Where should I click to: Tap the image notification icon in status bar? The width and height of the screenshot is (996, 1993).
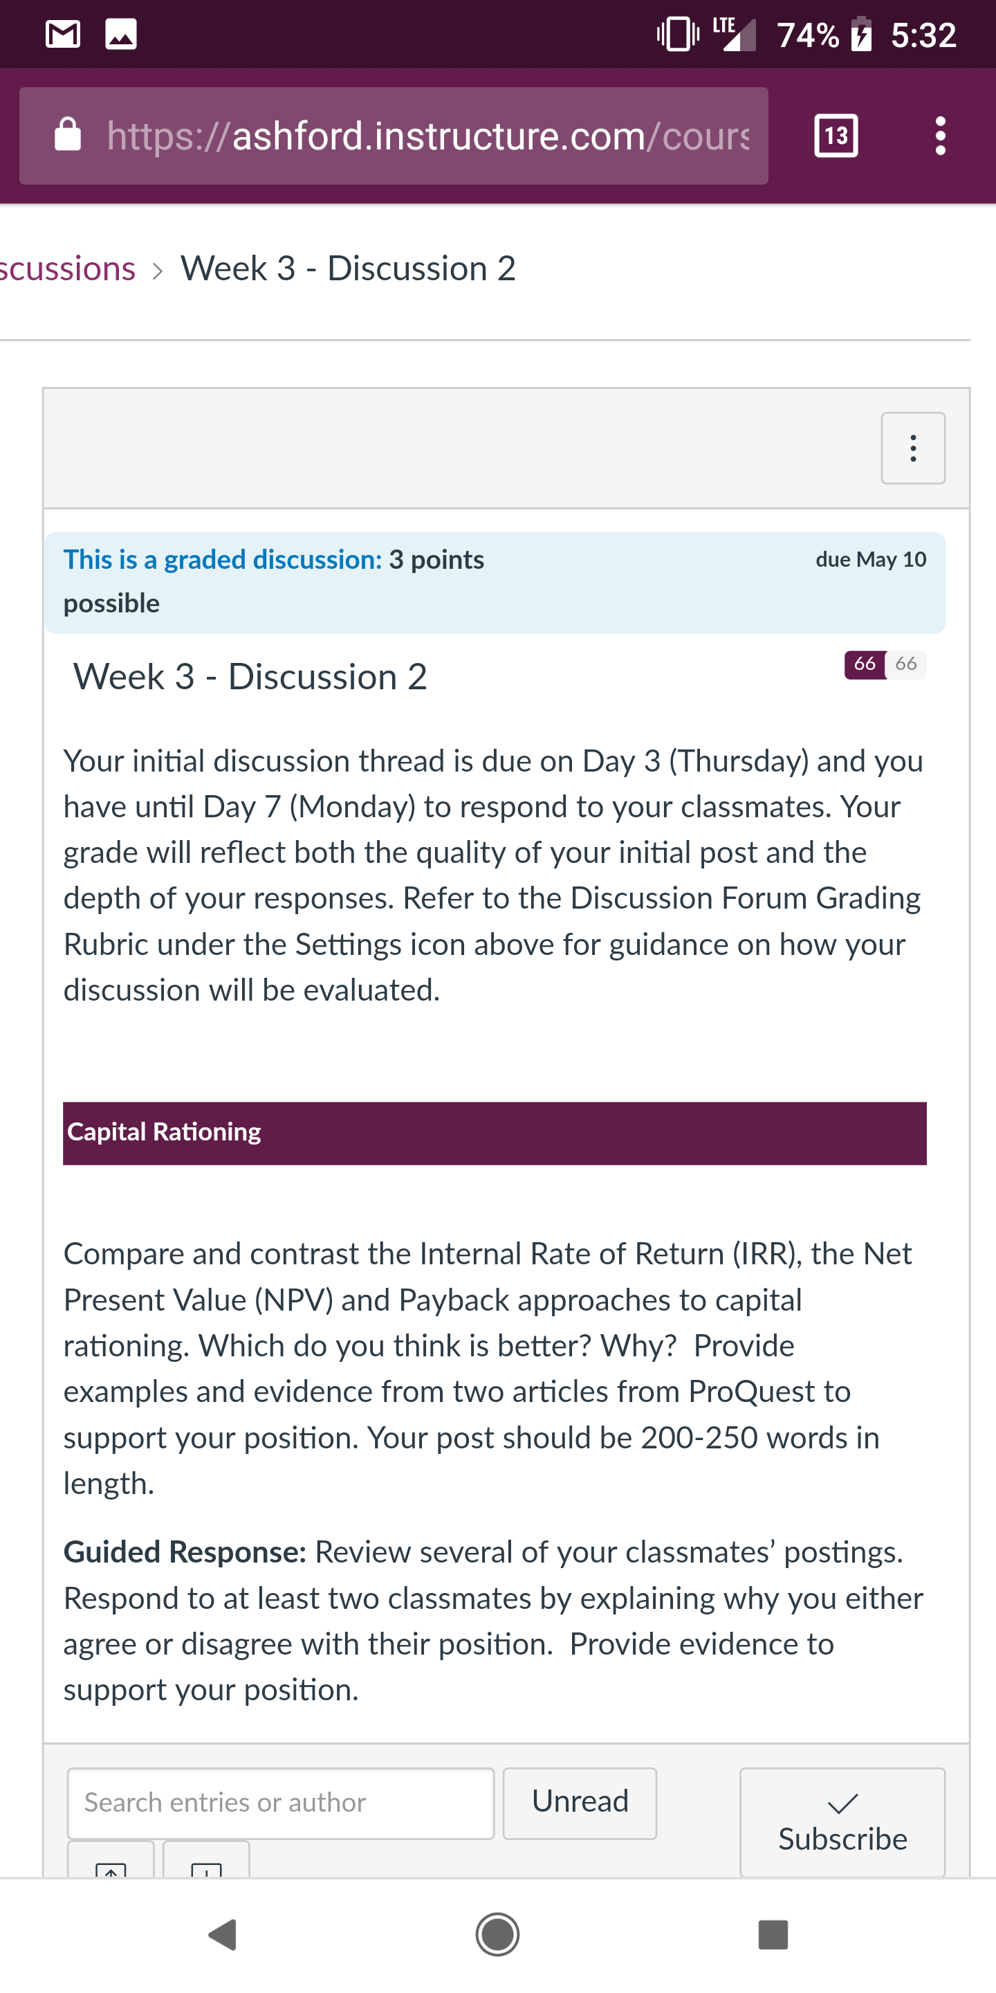pos(120,35)
